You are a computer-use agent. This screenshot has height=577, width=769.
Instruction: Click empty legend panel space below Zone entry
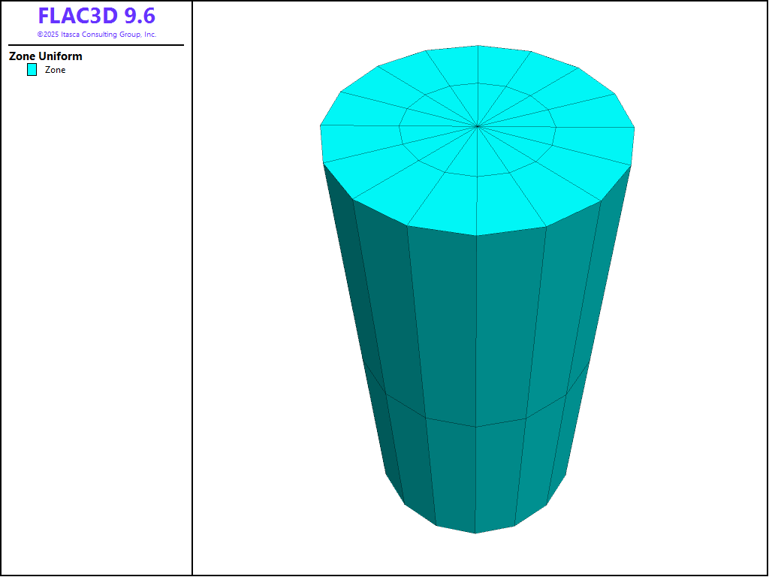pyautogui.click(x=96, y=301)
